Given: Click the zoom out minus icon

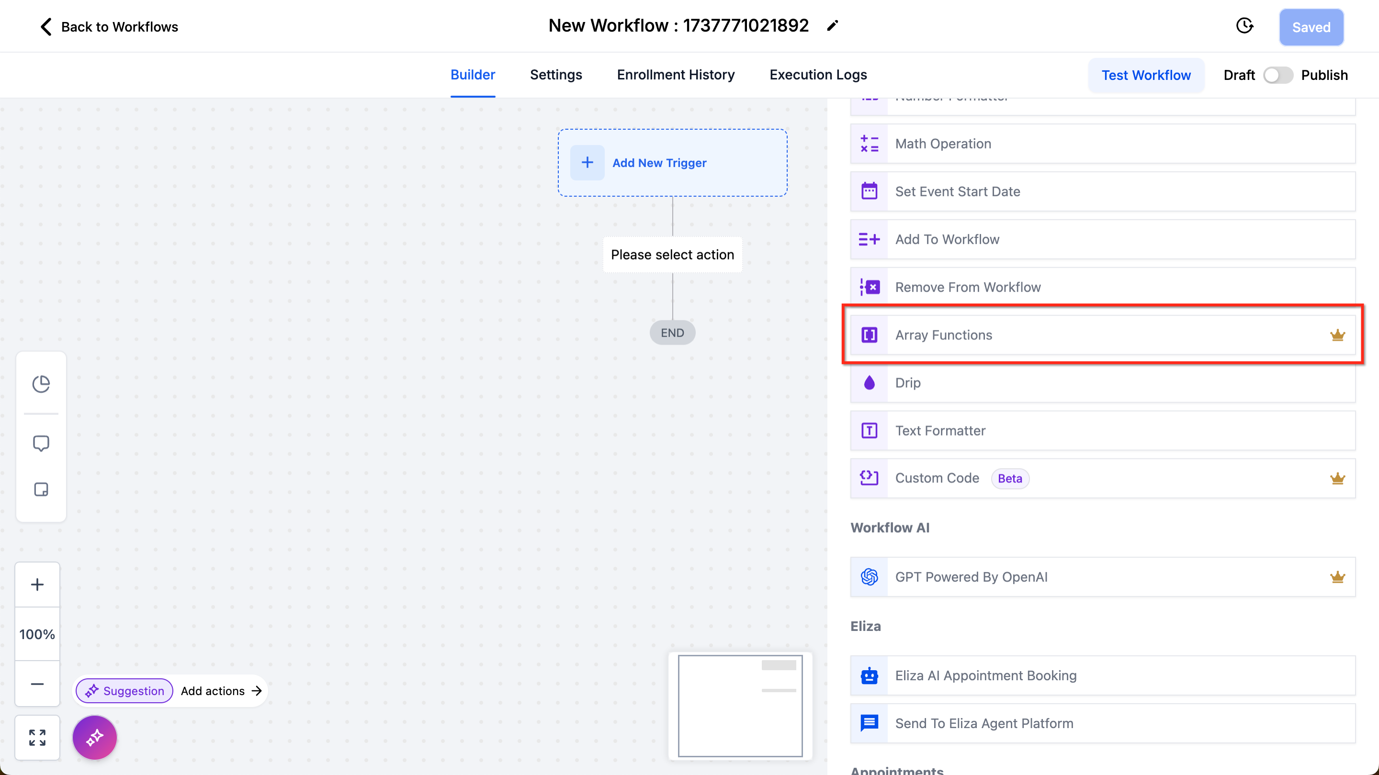Looking at the screenshot, I should [x=37, y=684].
